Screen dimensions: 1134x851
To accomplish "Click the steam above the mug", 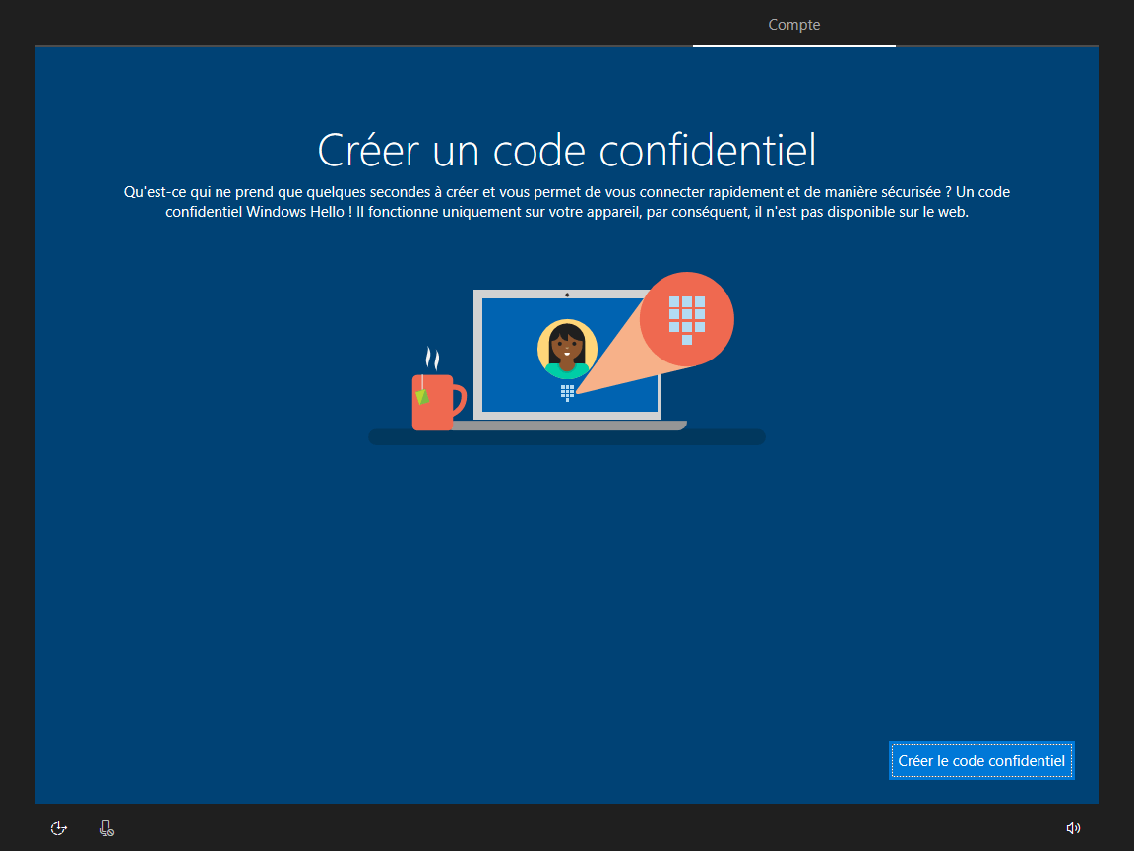I will click(432, 359).
